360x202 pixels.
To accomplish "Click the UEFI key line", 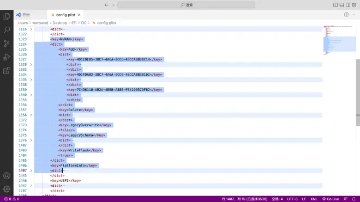I will (65, 180).
